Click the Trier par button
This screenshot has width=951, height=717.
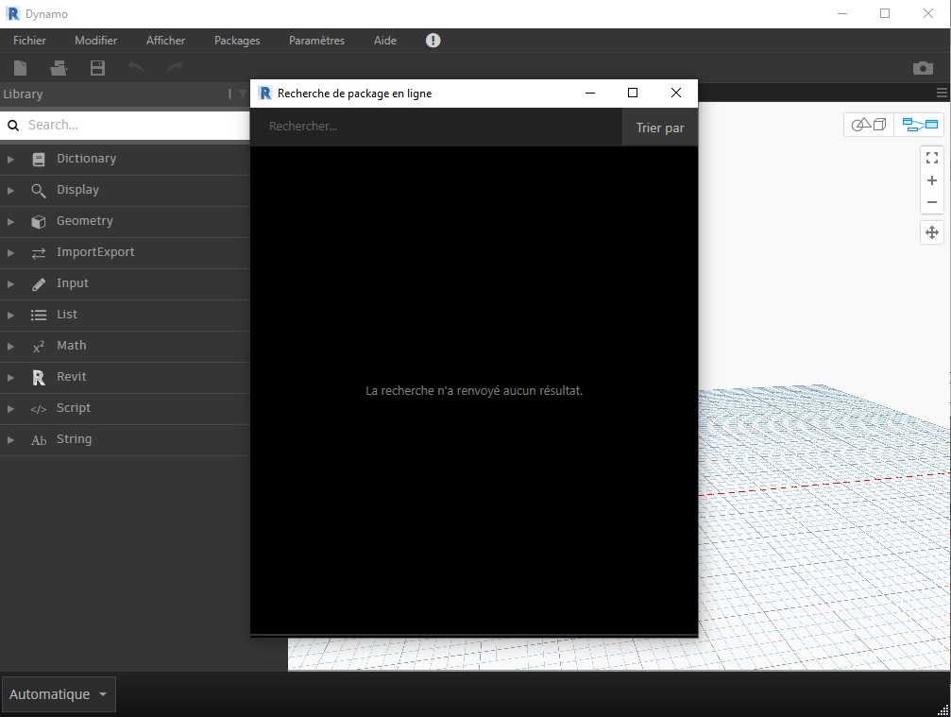pos(659,128)
